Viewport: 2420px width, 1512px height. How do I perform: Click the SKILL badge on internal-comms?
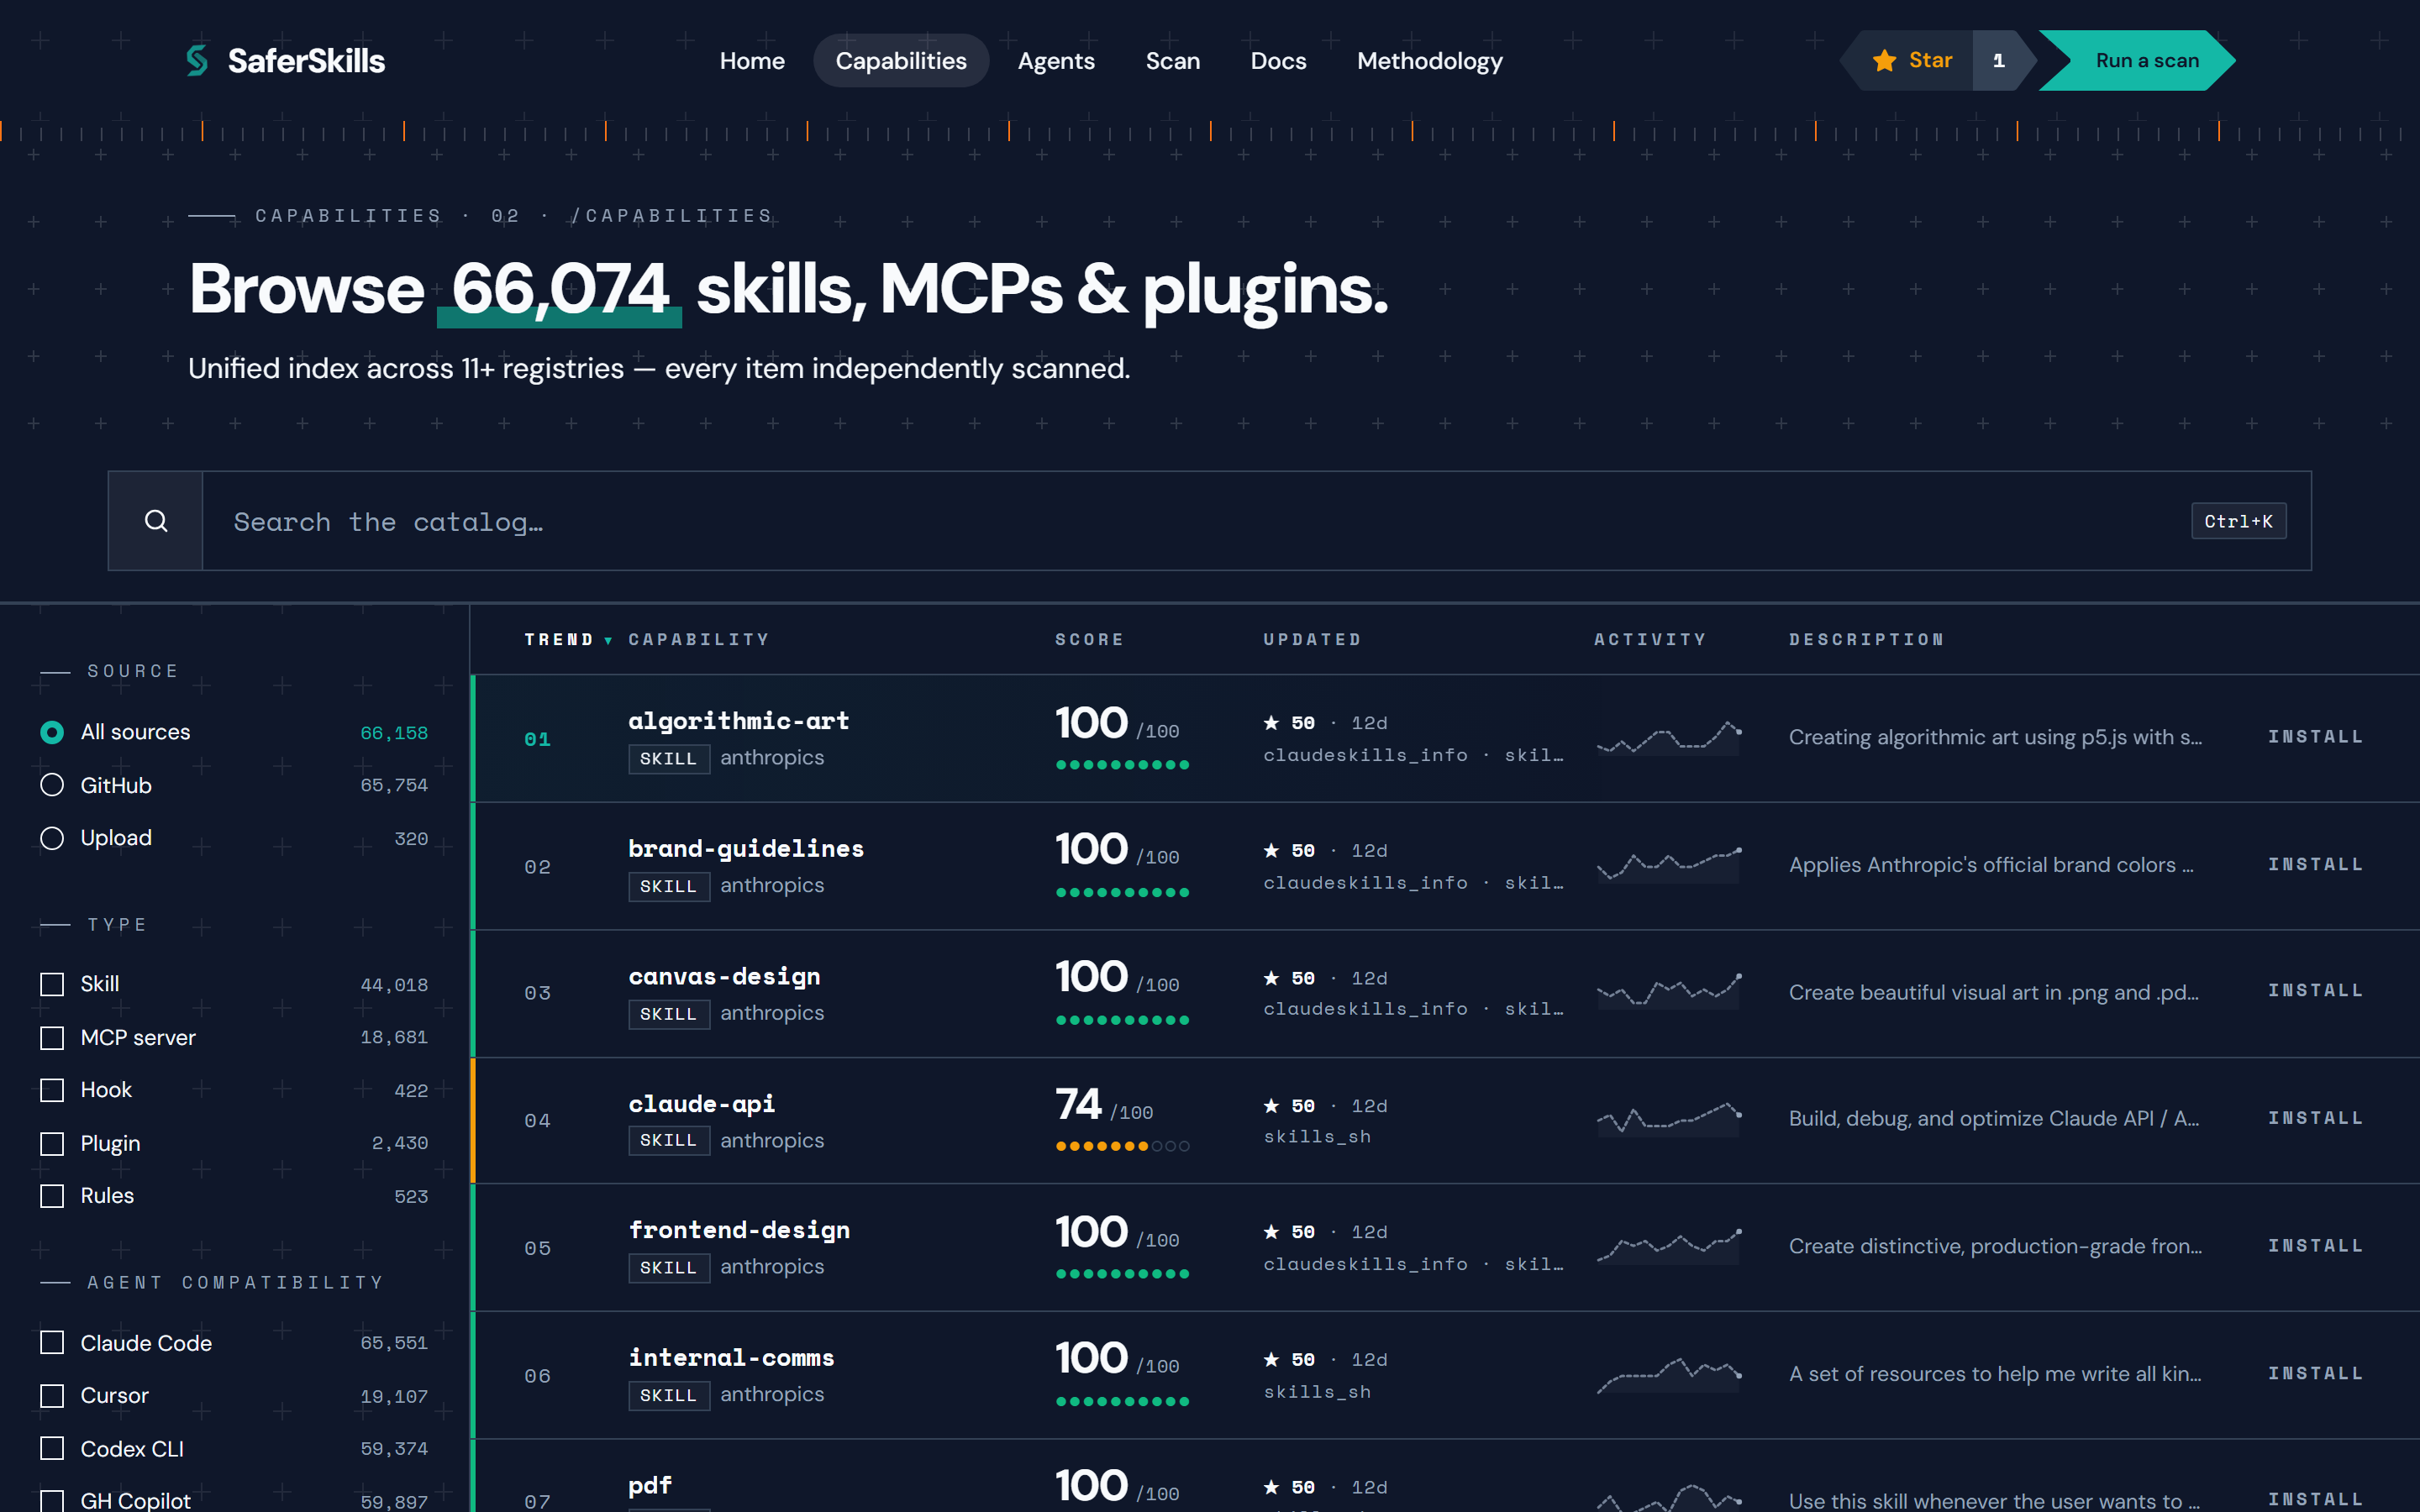(x=668, y=1395)
